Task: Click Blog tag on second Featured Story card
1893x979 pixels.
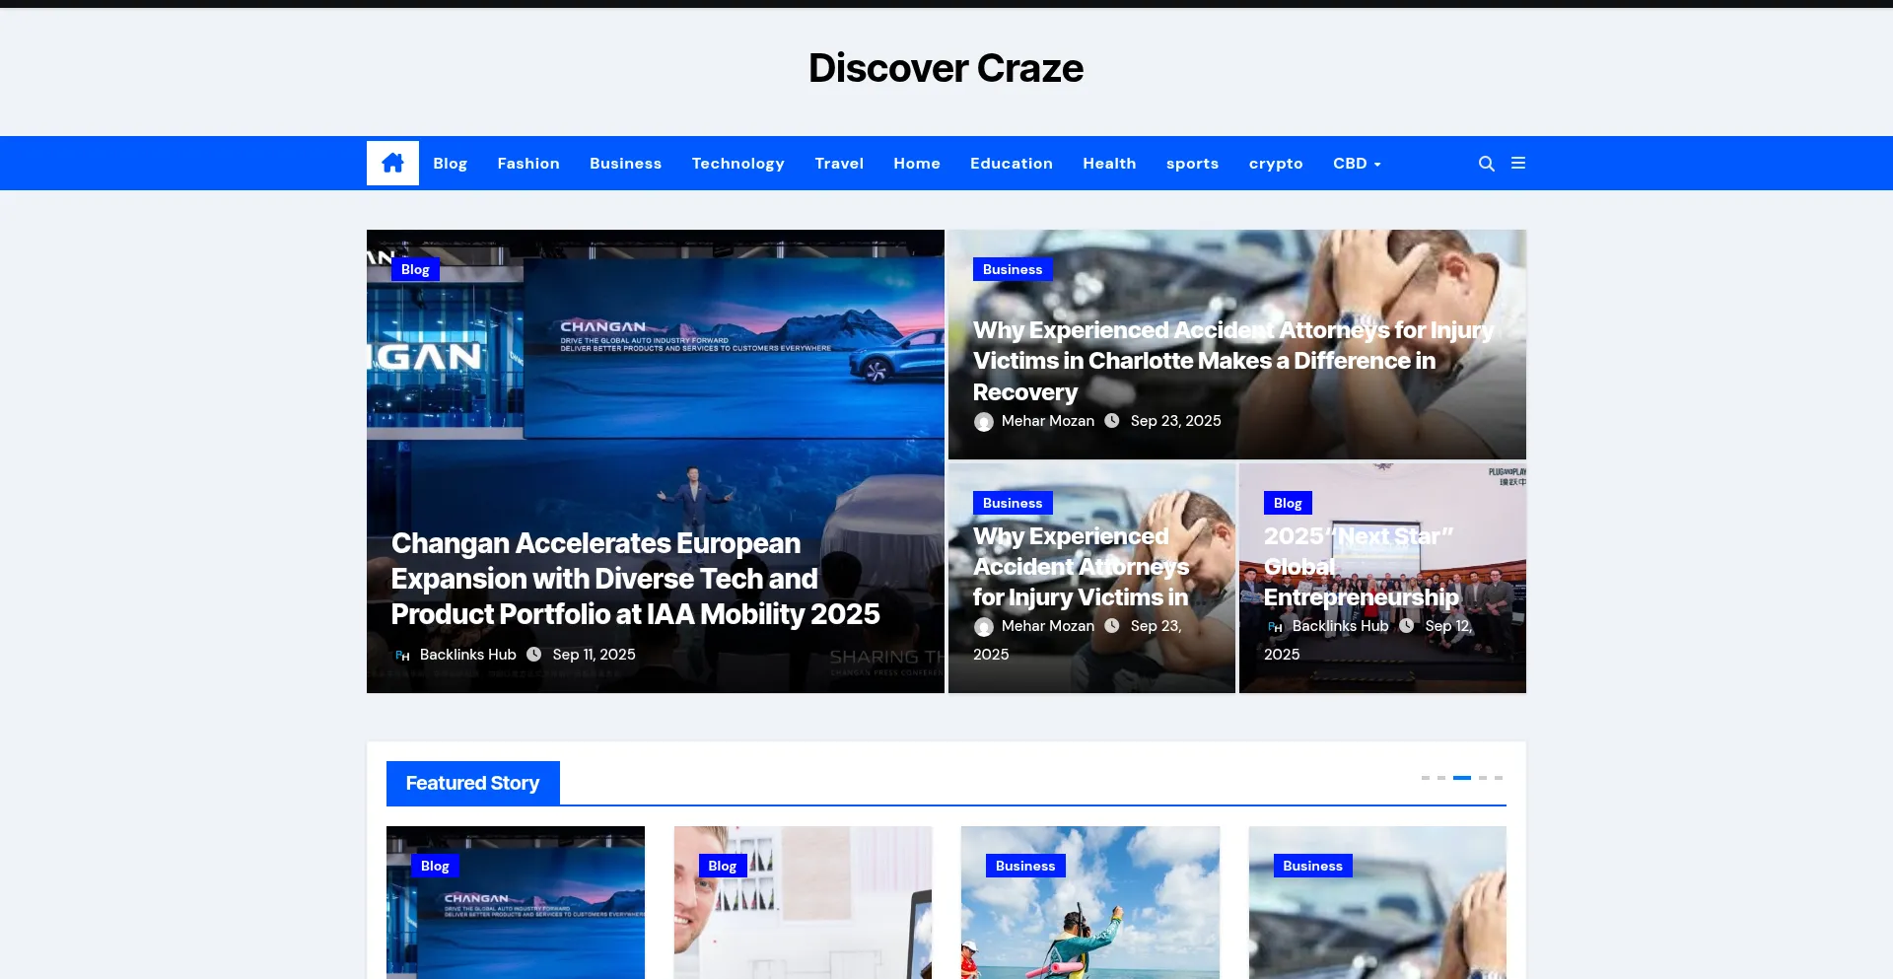Action: [722, 866]
